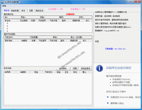
Task: Click 收入 header in 我的汽车信息 table
Action: (85, 41)
